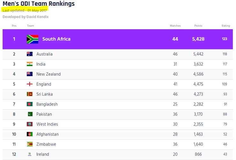Click the Australia flag icon
This screenshot has height=160, width=236.
(x=29, y=54)
